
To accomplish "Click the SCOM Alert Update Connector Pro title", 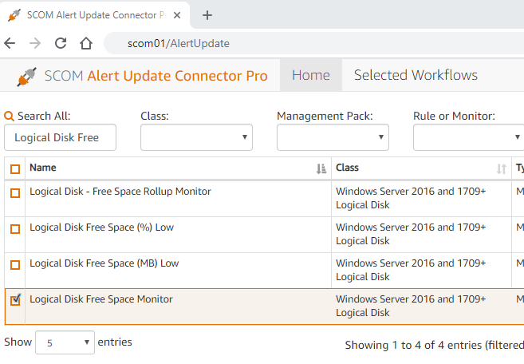I will coord(156,76).
